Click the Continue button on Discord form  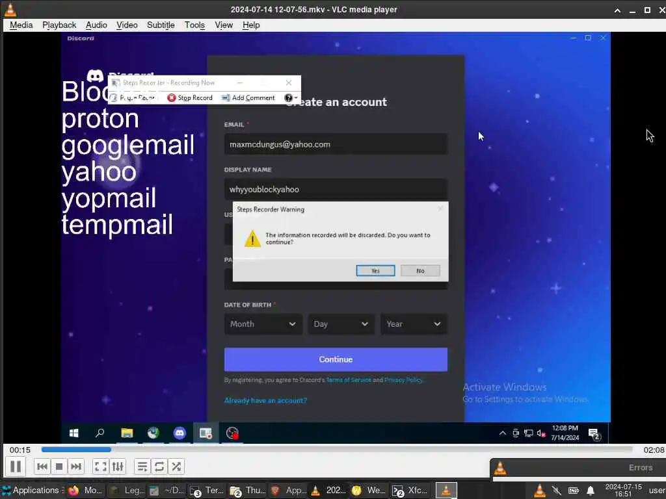(x=336, y=359)
